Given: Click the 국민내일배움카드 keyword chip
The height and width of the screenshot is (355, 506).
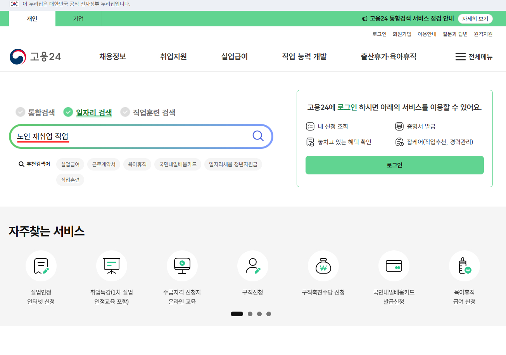Looking at the screenshot, I should tap(178, 164).
